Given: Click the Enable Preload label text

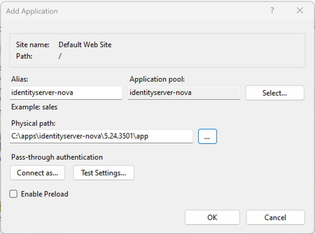Looking at the screenshot, I should point(45,194).
